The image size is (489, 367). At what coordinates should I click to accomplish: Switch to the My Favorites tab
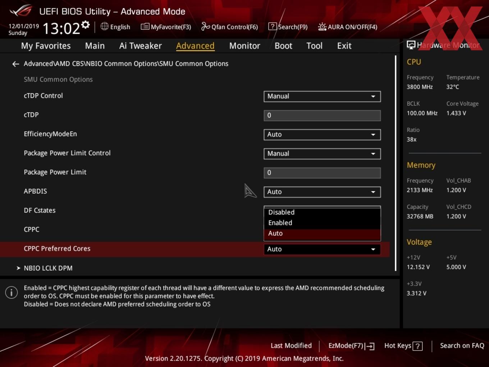46,46
